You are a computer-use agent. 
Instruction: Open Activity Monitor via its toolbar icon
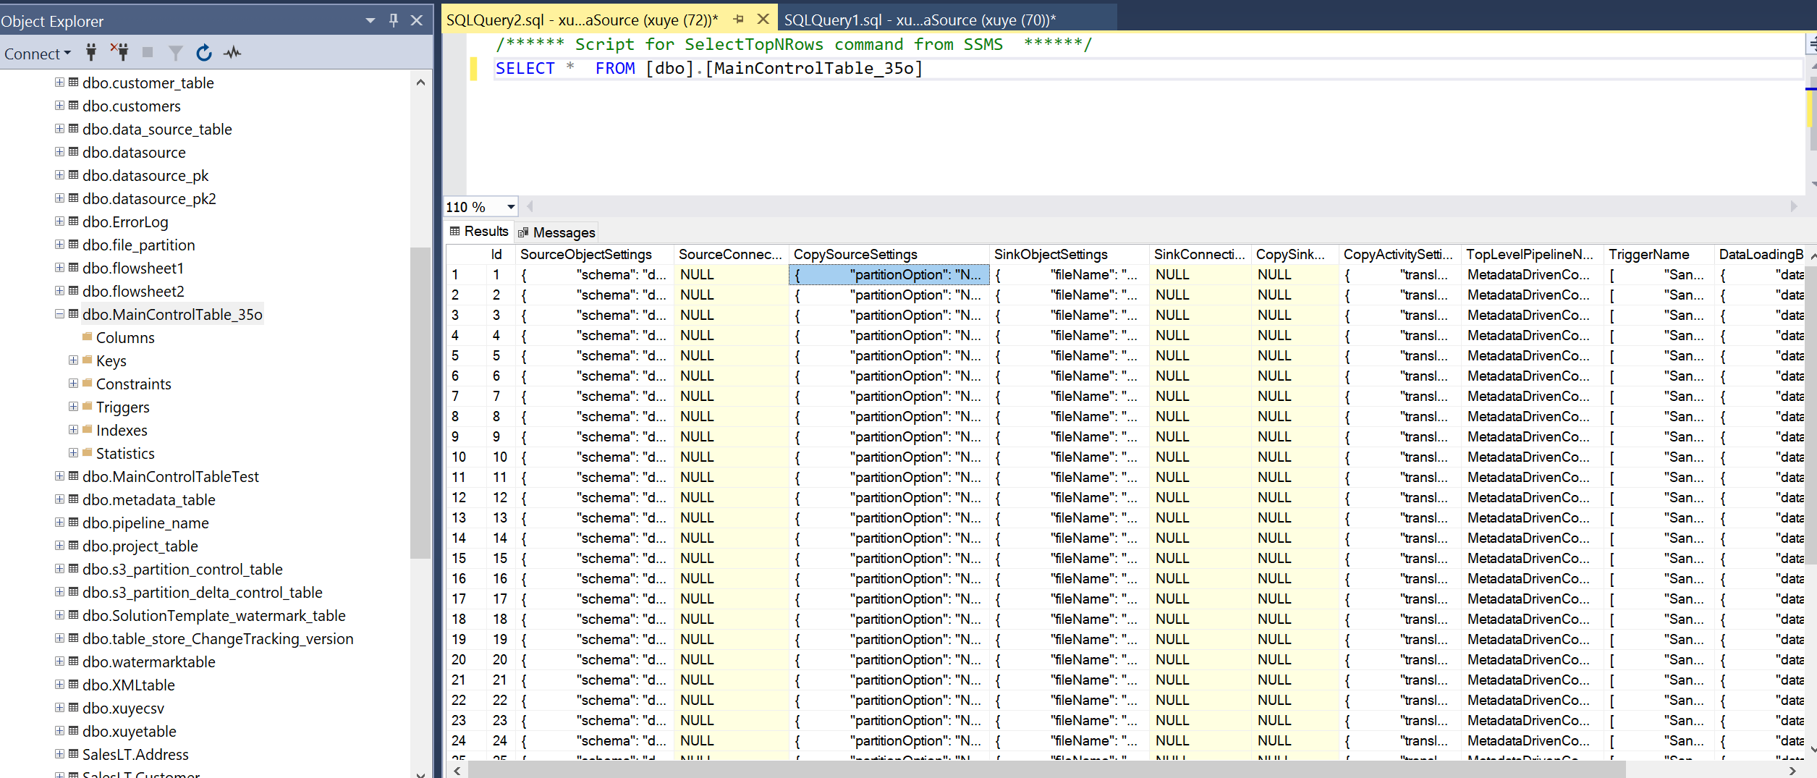coord(232,52)
